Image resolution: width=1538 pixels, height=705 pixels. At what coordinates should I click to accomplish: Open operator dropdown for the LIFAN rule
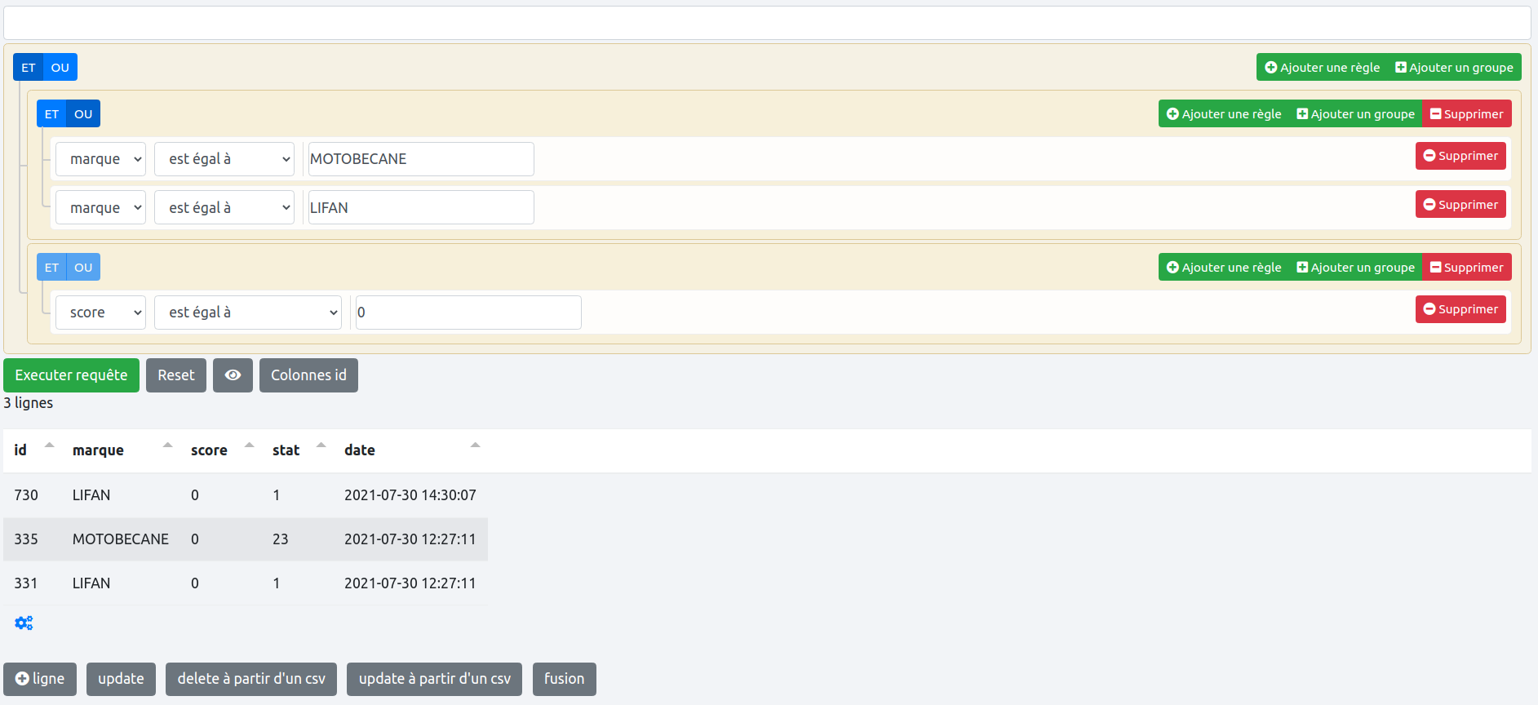click(224, 208)
